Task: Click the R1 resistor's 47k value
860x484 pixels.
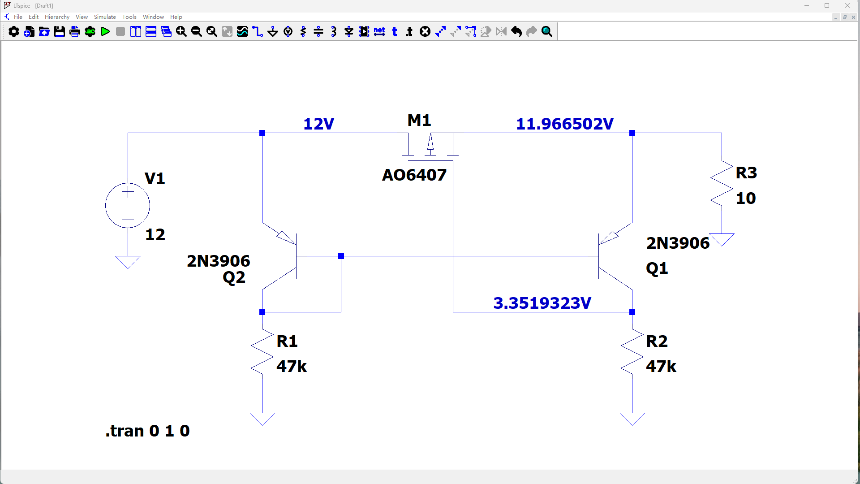Action: click(x=292, y=366)
